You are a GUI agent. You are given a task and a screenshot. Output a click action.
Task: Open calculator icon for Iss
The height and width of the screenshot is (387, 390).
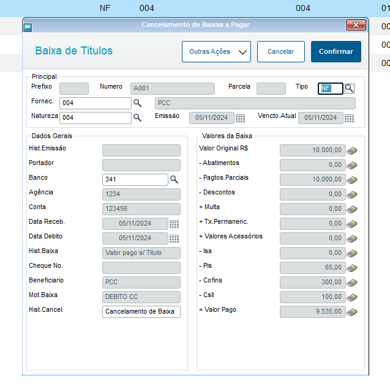(352, 253)
